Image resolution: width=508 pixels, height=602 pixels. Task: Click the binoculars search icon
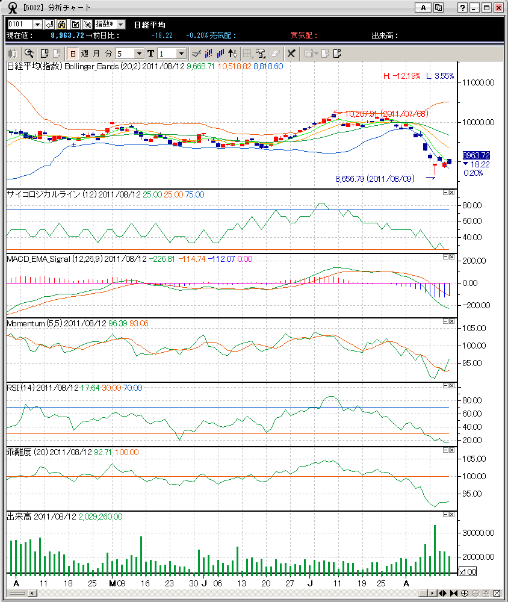click(x=61, y=24)
